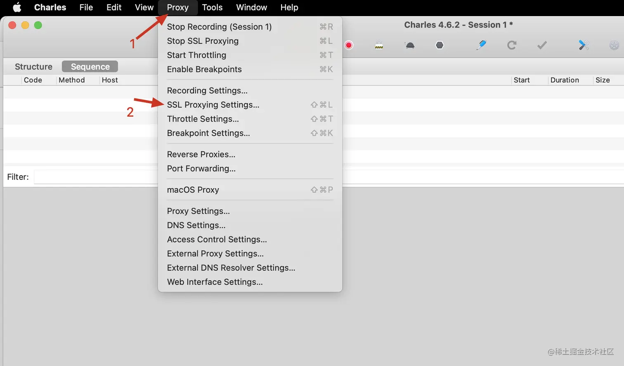Open Reverse Proxies...
624x366 pixels.
pyautogui.click(x=250, y=154)
